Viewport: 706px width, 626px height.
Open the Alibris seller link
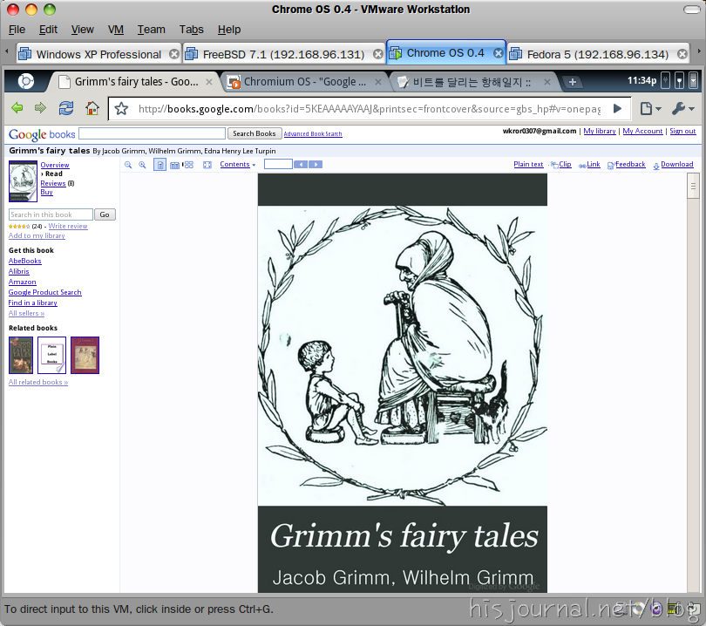[x=19, y=271]
